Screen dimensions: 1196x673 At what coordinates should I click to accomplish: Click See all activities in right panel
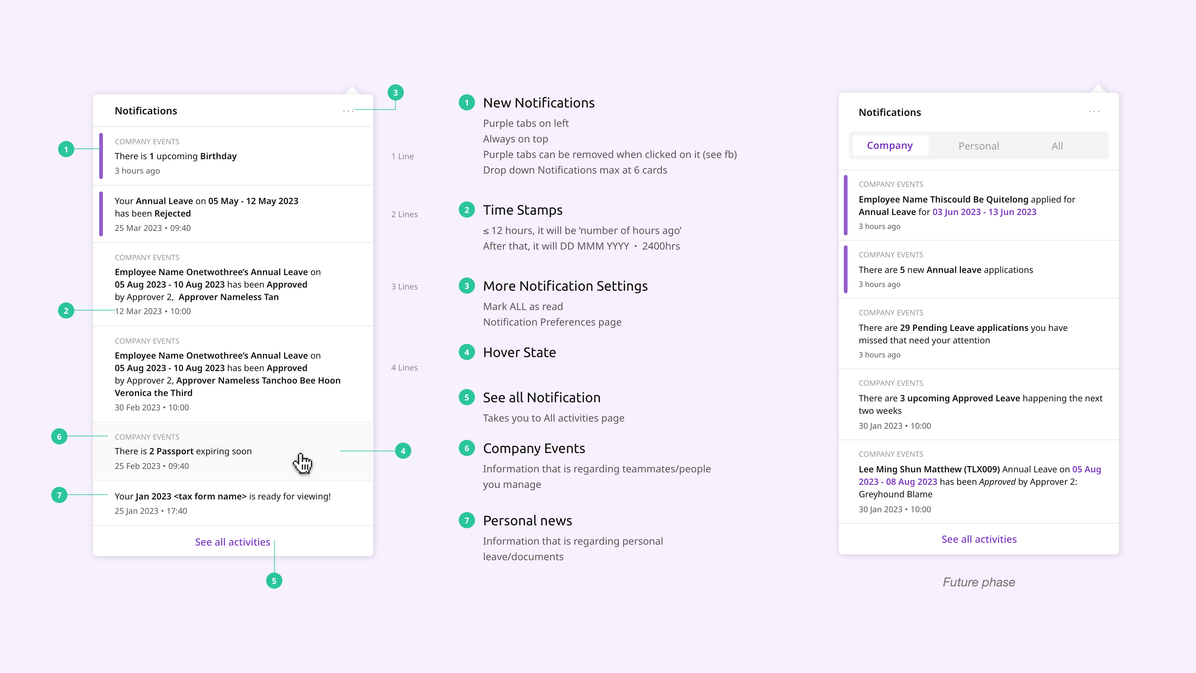(979, 539)
